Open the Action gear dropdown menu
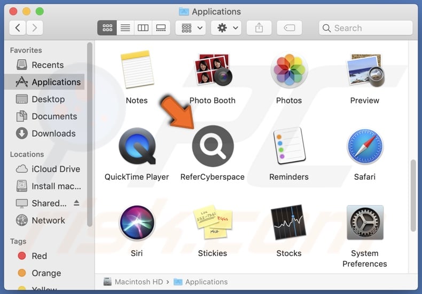This screenshot has width=422, height=294. [x=226, y=28]
